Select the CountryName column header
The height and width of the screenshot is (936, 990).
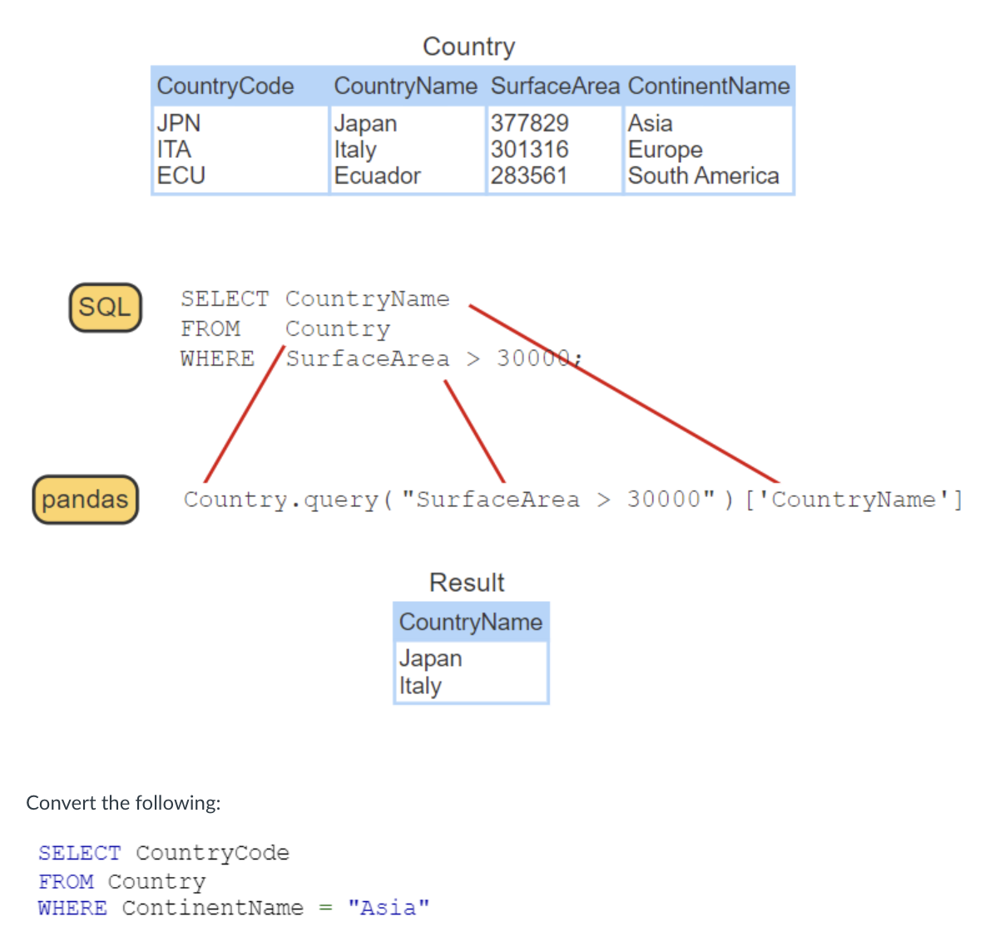[x=405, y=86]
